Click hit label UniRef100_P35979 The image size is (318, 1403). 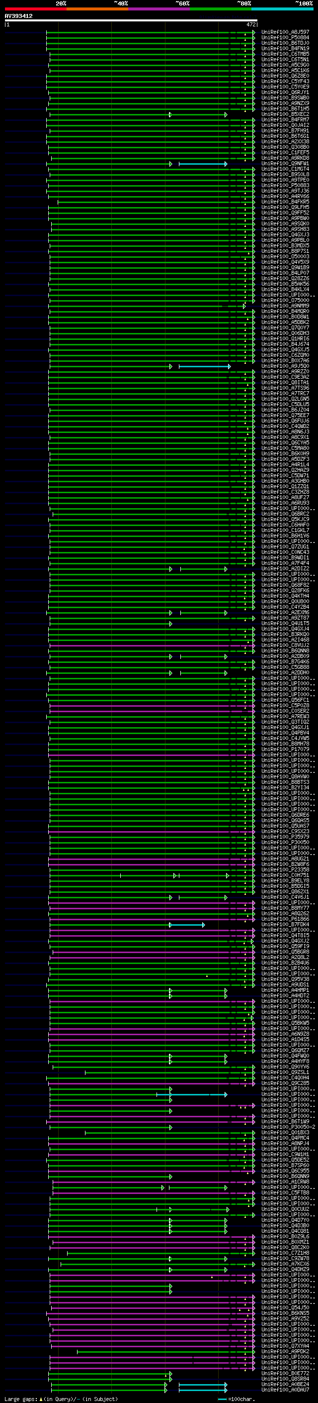pos(285,837)
